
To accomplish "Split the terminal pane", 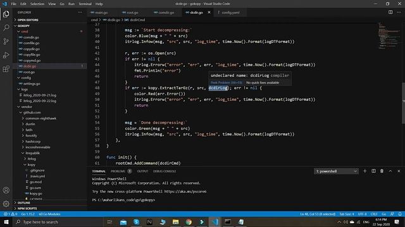I will 373,171.
